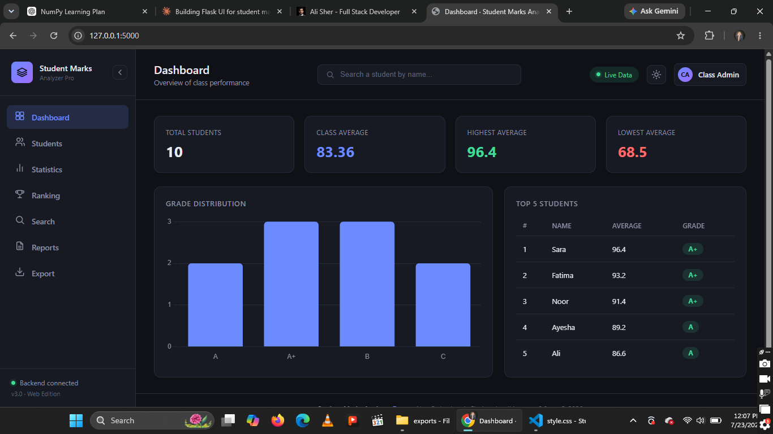
Task: Toggle the light/dark theme sun button
Action: [656, 75]
